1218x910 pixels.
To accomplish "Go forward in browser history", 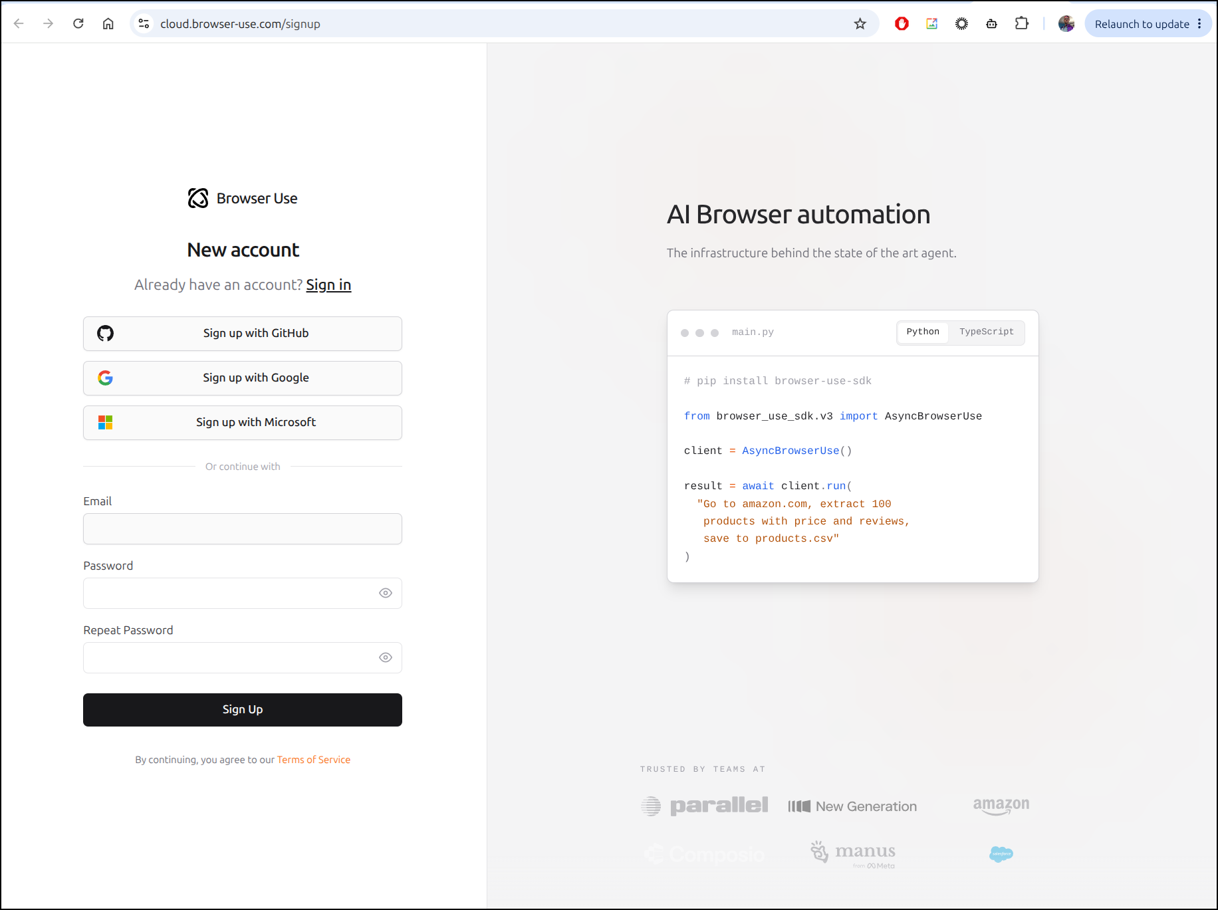I will coord(48,24).
